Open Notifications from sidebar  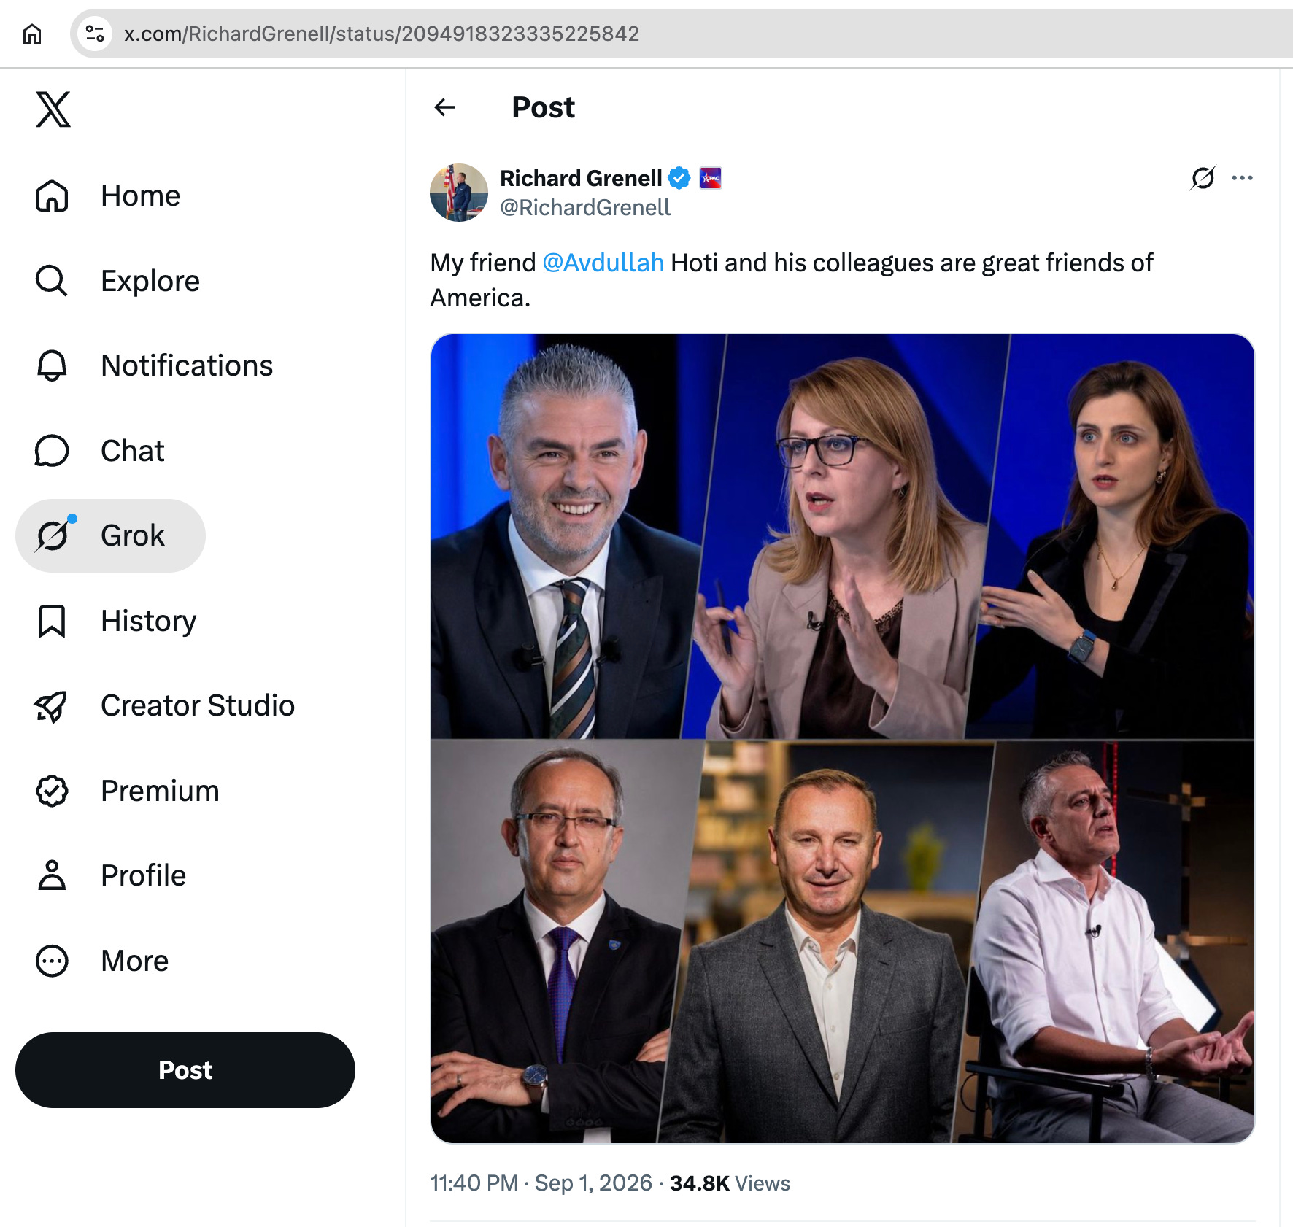(154, 365)
